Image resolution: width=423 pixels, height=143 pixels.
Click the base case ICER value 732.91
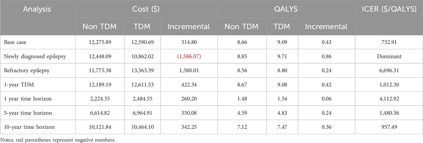pyautogui.click(x=389, y=42)
